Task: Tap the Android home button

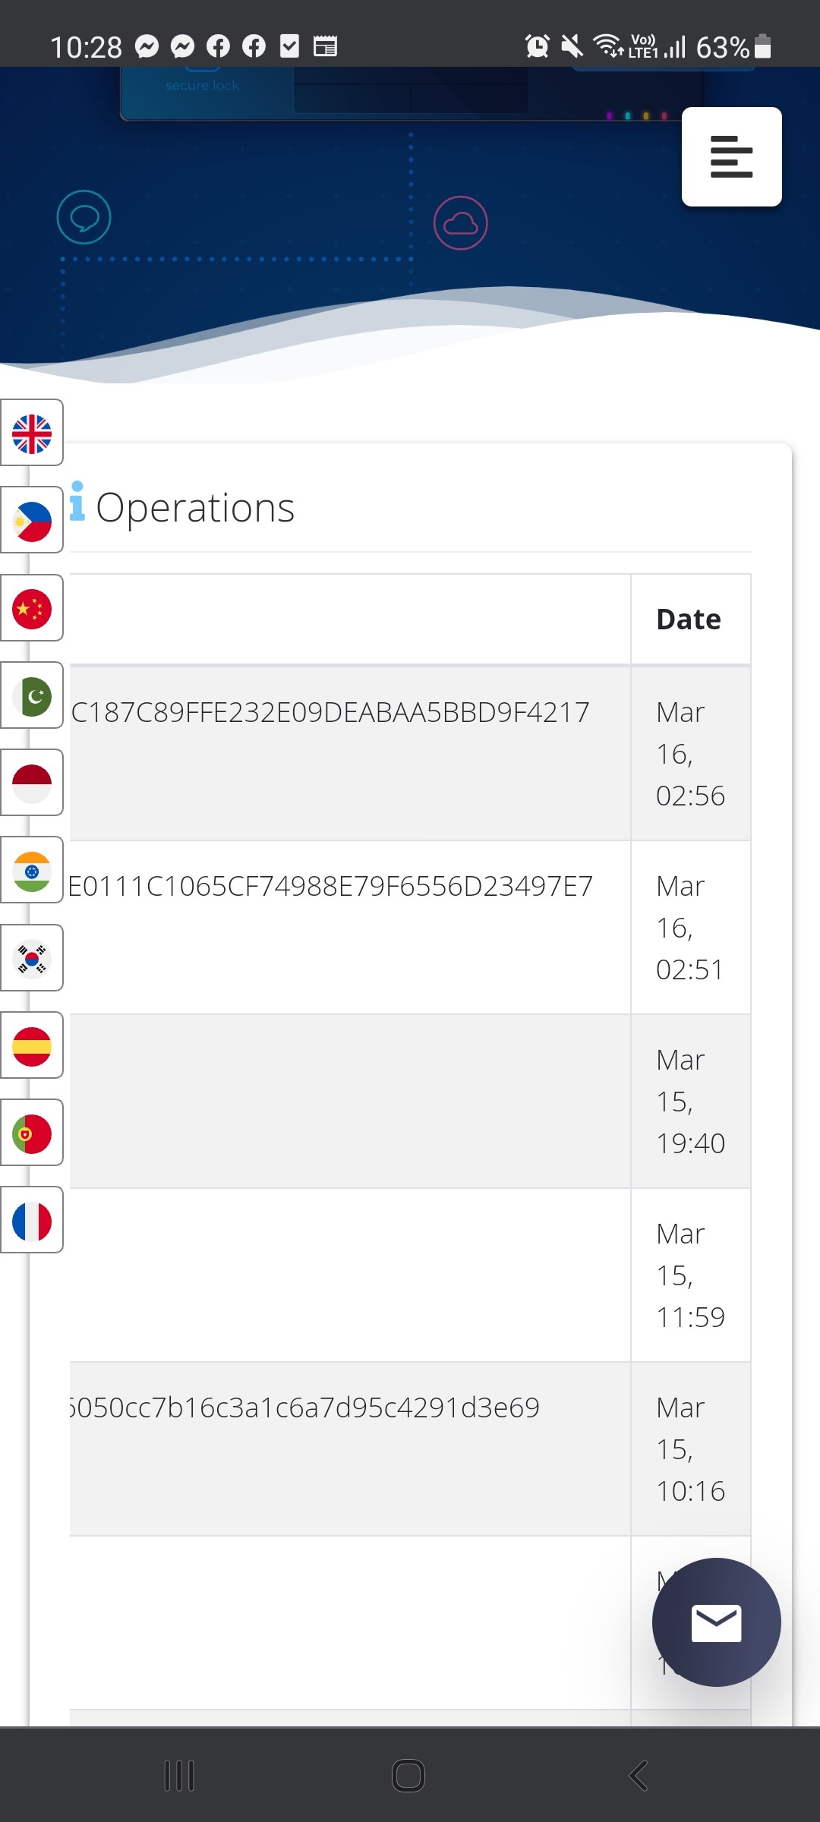Action: coord(408,1776)
